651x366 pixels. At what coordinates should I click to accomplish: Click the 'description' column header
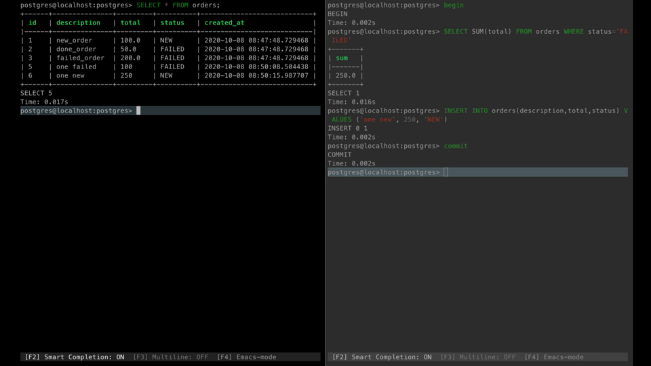coord(79,23)
